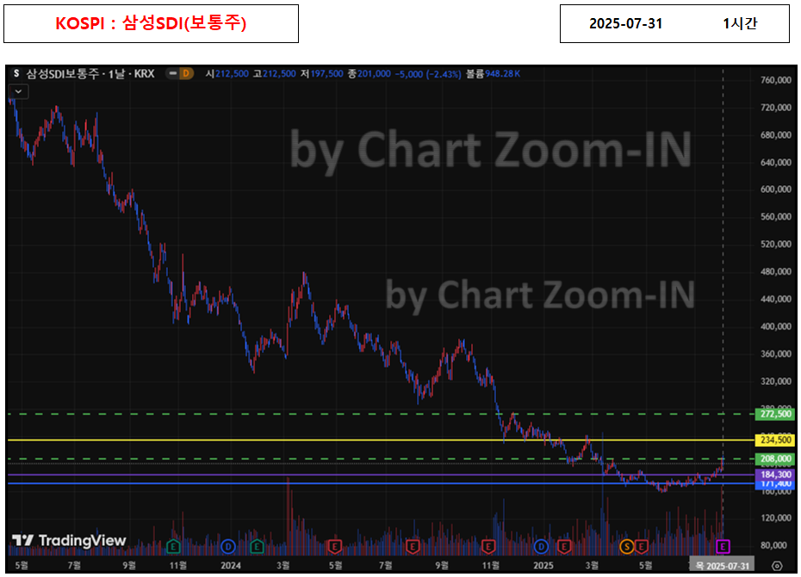Click the 320,000 price axis label
801x577 pixels.
(775, 381)
